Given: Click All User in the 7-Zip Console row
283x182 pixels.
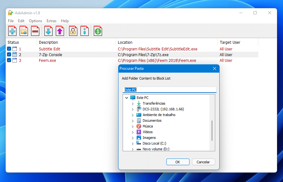Looking at the screenshot, I should (226, 55).
